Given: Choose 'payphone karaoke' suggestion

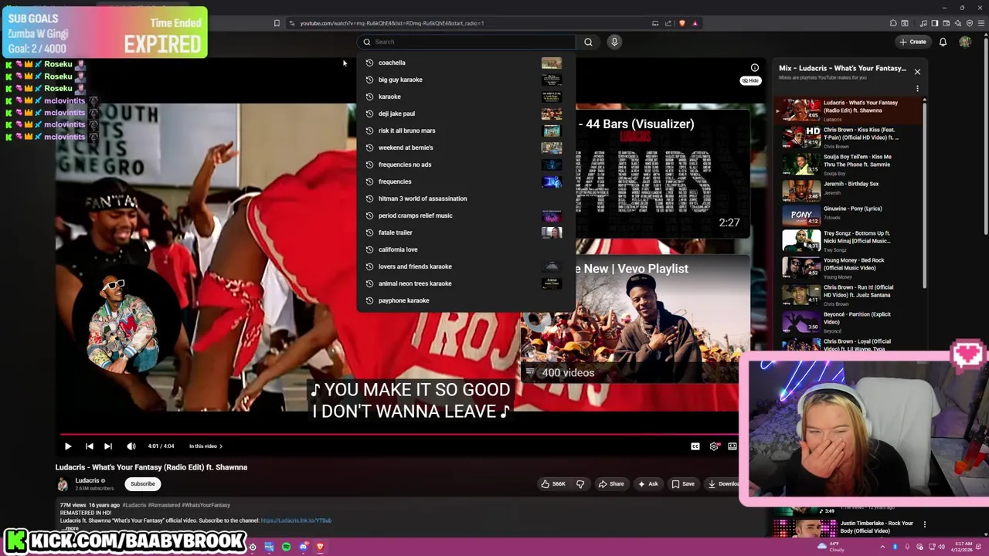Looking at the screenshot, I should (466, 300).
